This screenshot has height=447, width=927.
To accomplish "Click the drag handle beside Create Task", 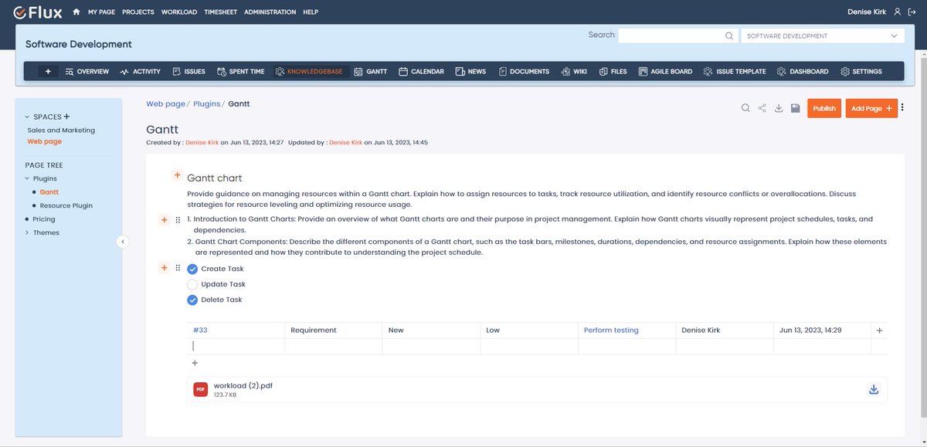I will pos(178,268).
